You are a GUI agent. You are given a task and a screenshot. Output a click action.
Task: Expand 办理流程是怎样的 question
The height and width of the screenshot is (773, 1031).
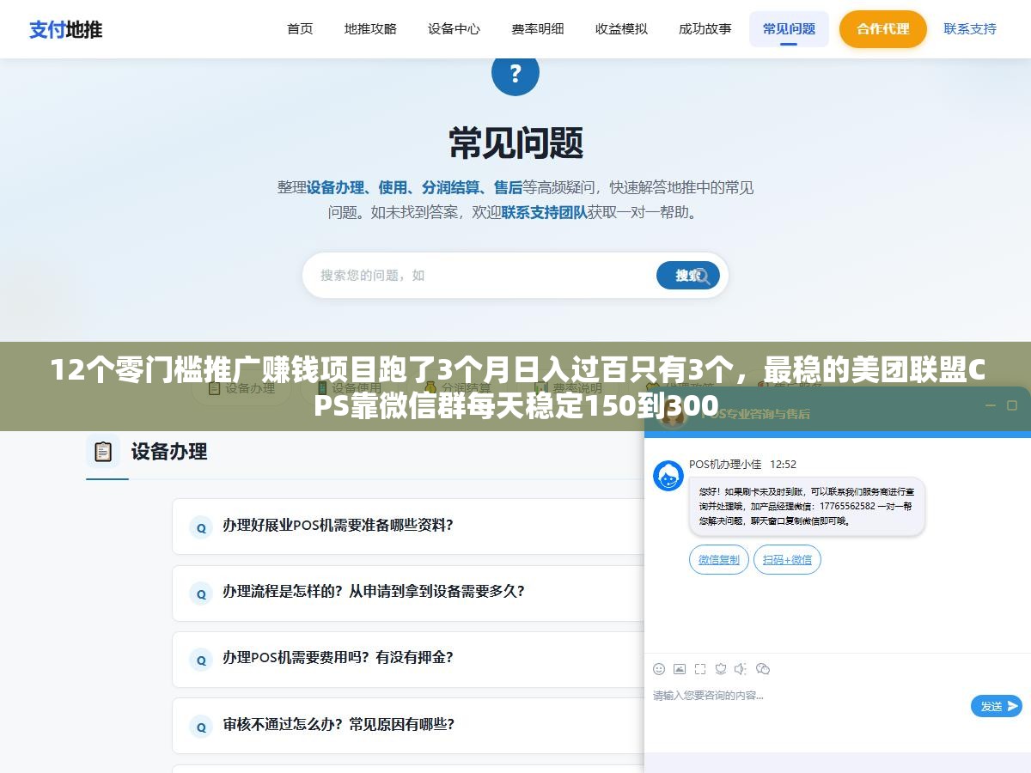click(x=408, y=593)
